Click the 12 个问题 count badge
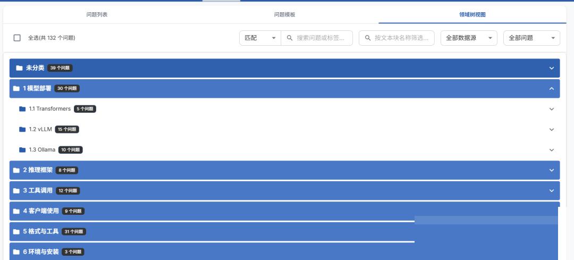 pyautogui.click(x=67, y=191)
